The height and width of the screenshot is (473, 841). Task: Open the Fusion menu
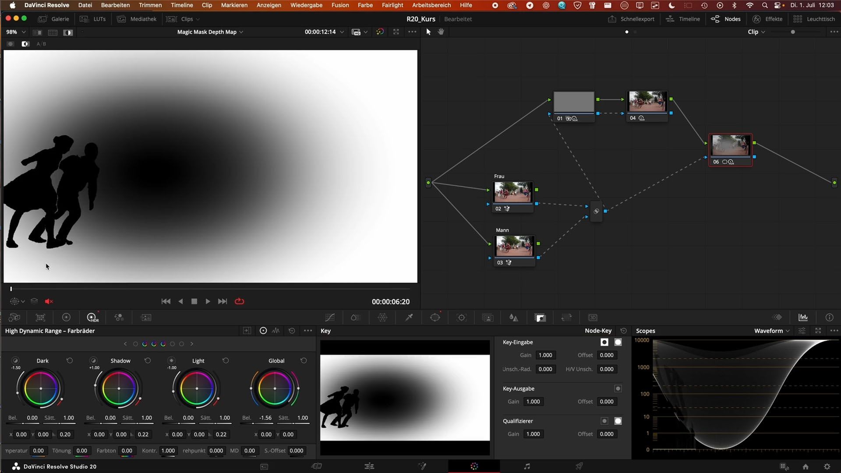(340, 5)
